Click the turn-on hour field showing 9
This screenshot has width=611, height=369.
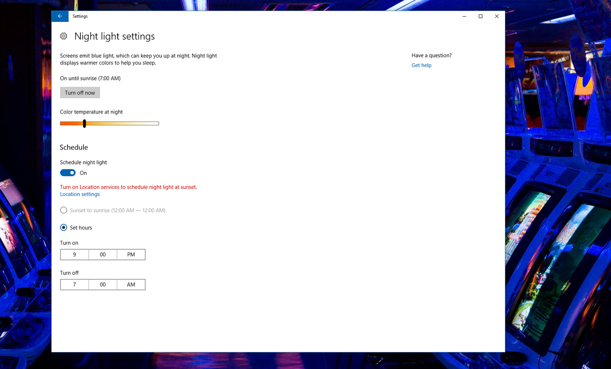pos(74,254)
